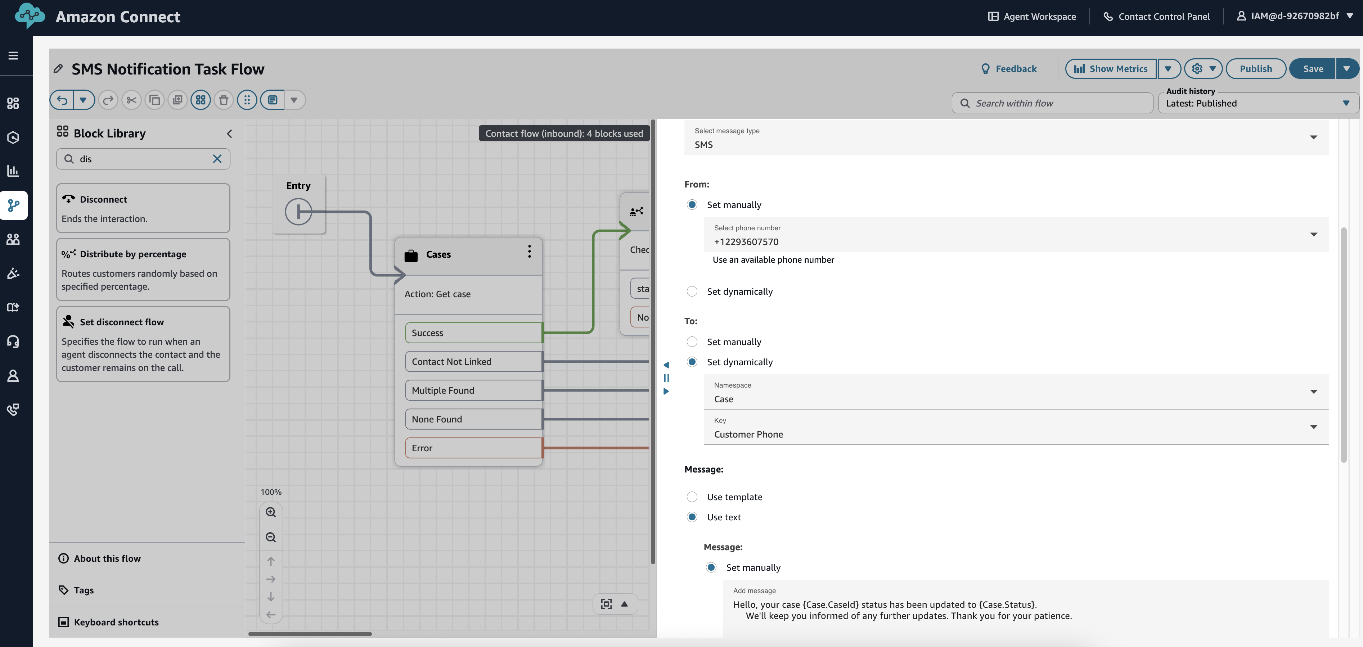
Task: Select 'Set dynamically' under From
Action: [692, 291]
